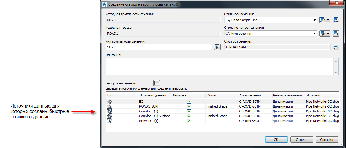This screenshot has width=346, height=148.
Task: Click style detail preview for Road Sample Line
Action: tap(336, 20)
